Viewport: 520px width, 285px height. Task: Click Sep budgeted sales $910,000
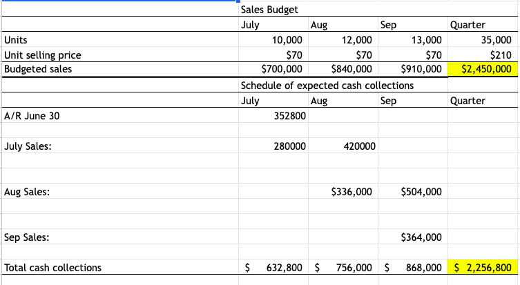click(x=421, y=69)
